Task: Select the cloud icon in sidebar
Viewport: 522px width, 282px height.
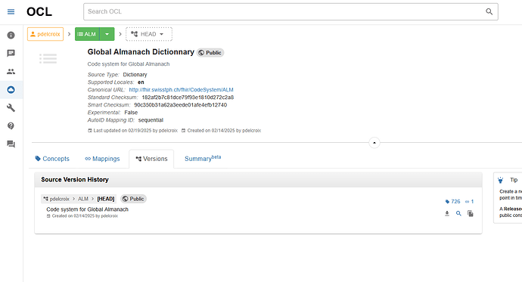Action: (11, 90)
